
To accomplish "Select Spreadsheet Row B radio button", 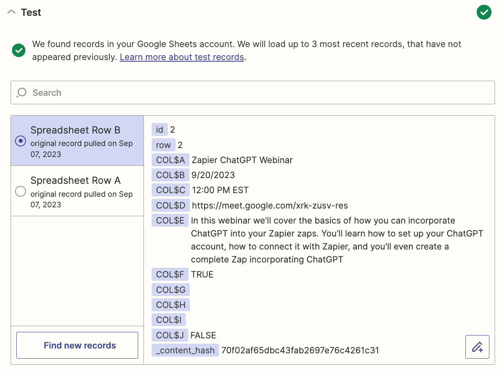I will tap(20, 141).
